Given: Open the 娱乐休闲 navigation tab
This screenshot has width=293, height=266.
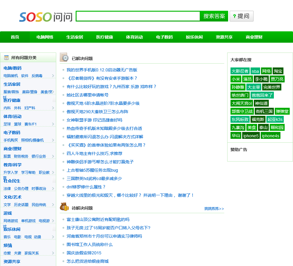Looking at the screenshot, I should coord(194,37).
